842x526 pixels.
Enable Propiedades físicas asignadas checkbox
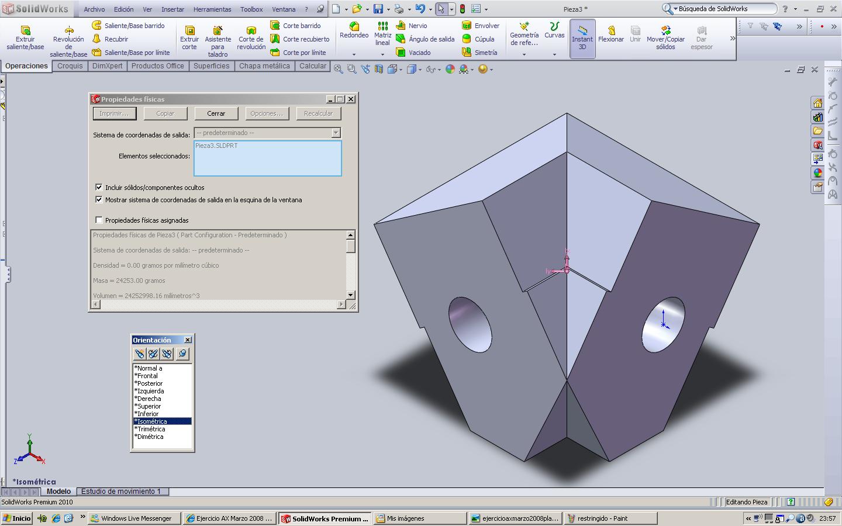[99, 220]
